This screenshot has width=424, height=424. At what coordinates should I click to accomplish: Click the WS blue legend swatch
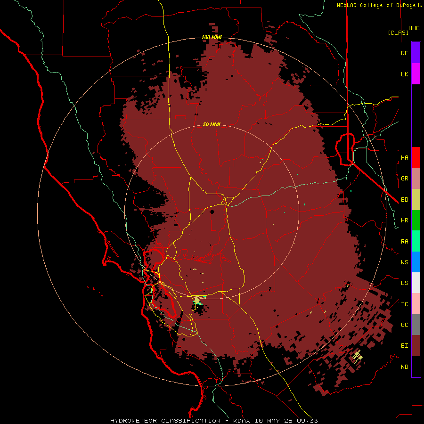pyautogui.click(x=416, y=262)
